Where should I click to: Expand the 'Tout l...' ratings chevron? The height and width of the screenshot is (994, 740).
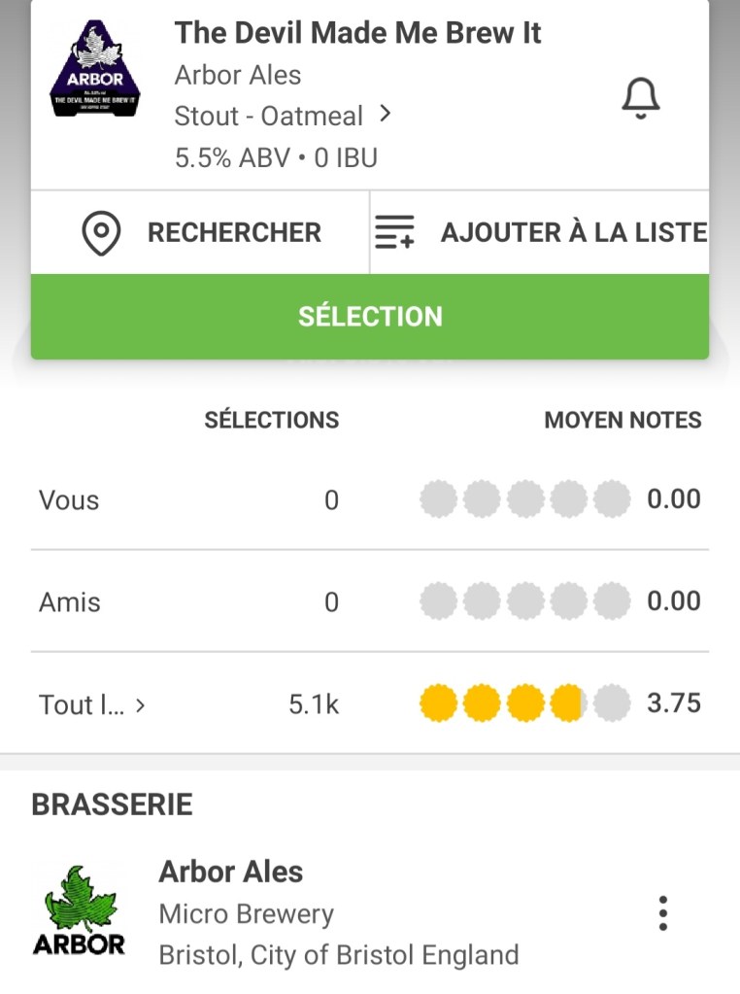tap(141, 705)
